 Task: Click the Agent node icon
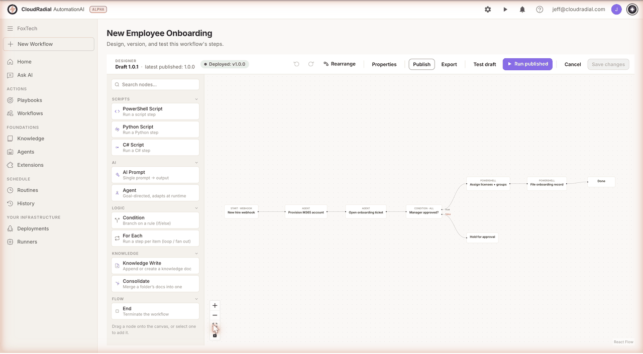pos(117,193)
